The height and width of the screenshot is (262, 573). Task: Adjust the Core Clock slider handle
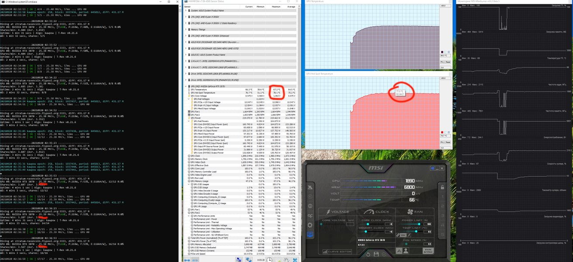(368, 224)
